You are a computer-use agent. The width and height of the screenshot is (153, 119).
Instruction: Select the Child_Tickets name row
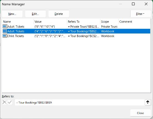point(76,36)
